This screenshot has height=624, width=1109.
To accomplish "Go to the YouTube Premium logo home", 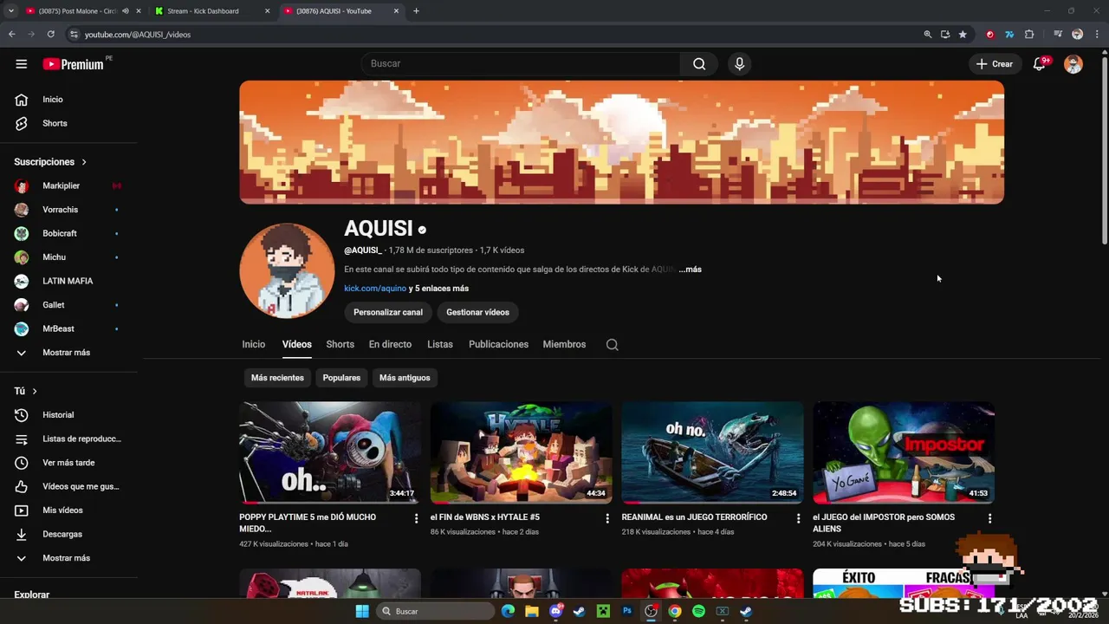I will pos(73,64).
